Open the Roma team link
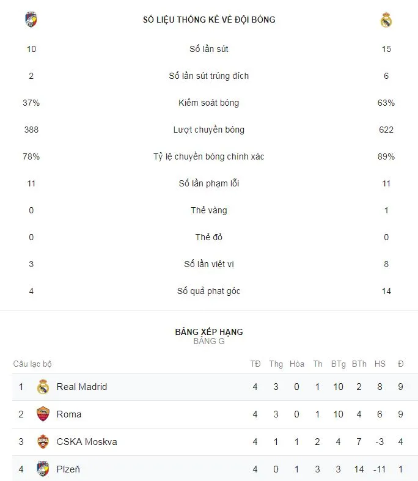Image resolution: width=418 pixels, height=481 pixels. pyautogui.click(x=68, y=414)
